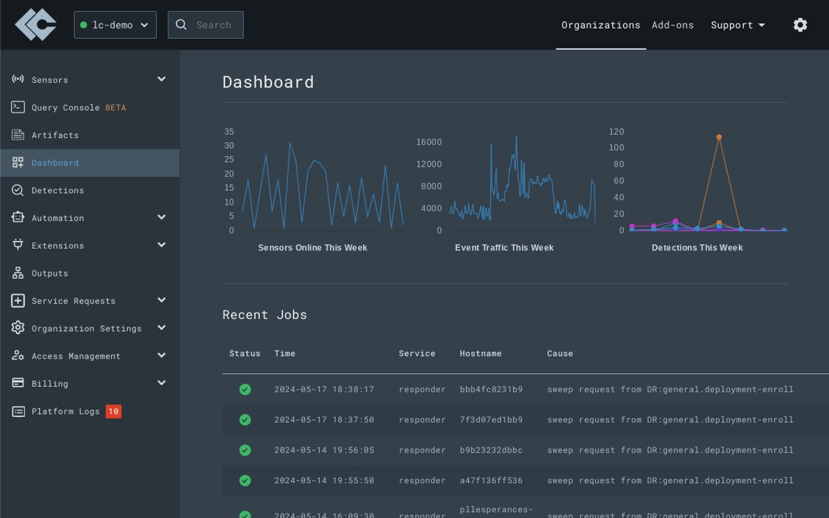Click the Artifacts document icon

(18, 135)
